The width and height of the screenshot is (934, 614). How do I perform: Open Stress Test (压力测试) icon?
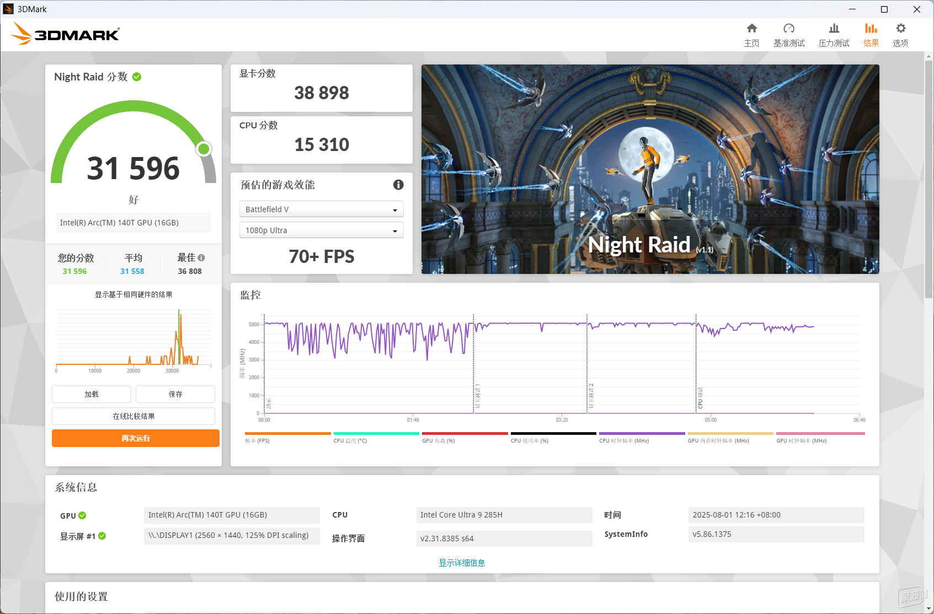(x=834, y=29)
